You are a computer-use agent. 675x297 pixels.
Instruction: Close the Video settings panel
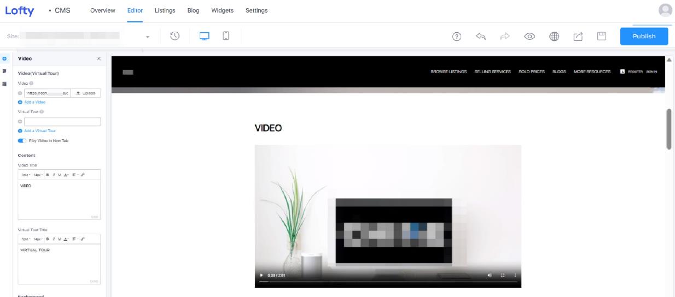pyautogui.click(x=98, y=58)
